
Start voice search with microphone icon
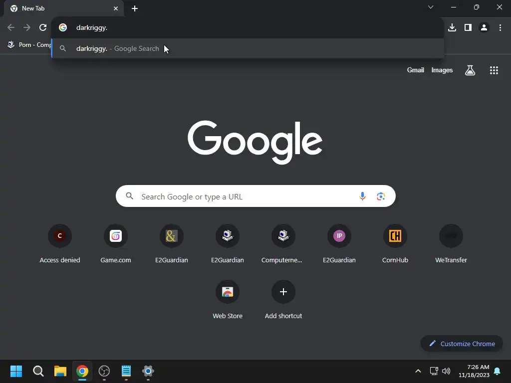(x=362, y=196)
